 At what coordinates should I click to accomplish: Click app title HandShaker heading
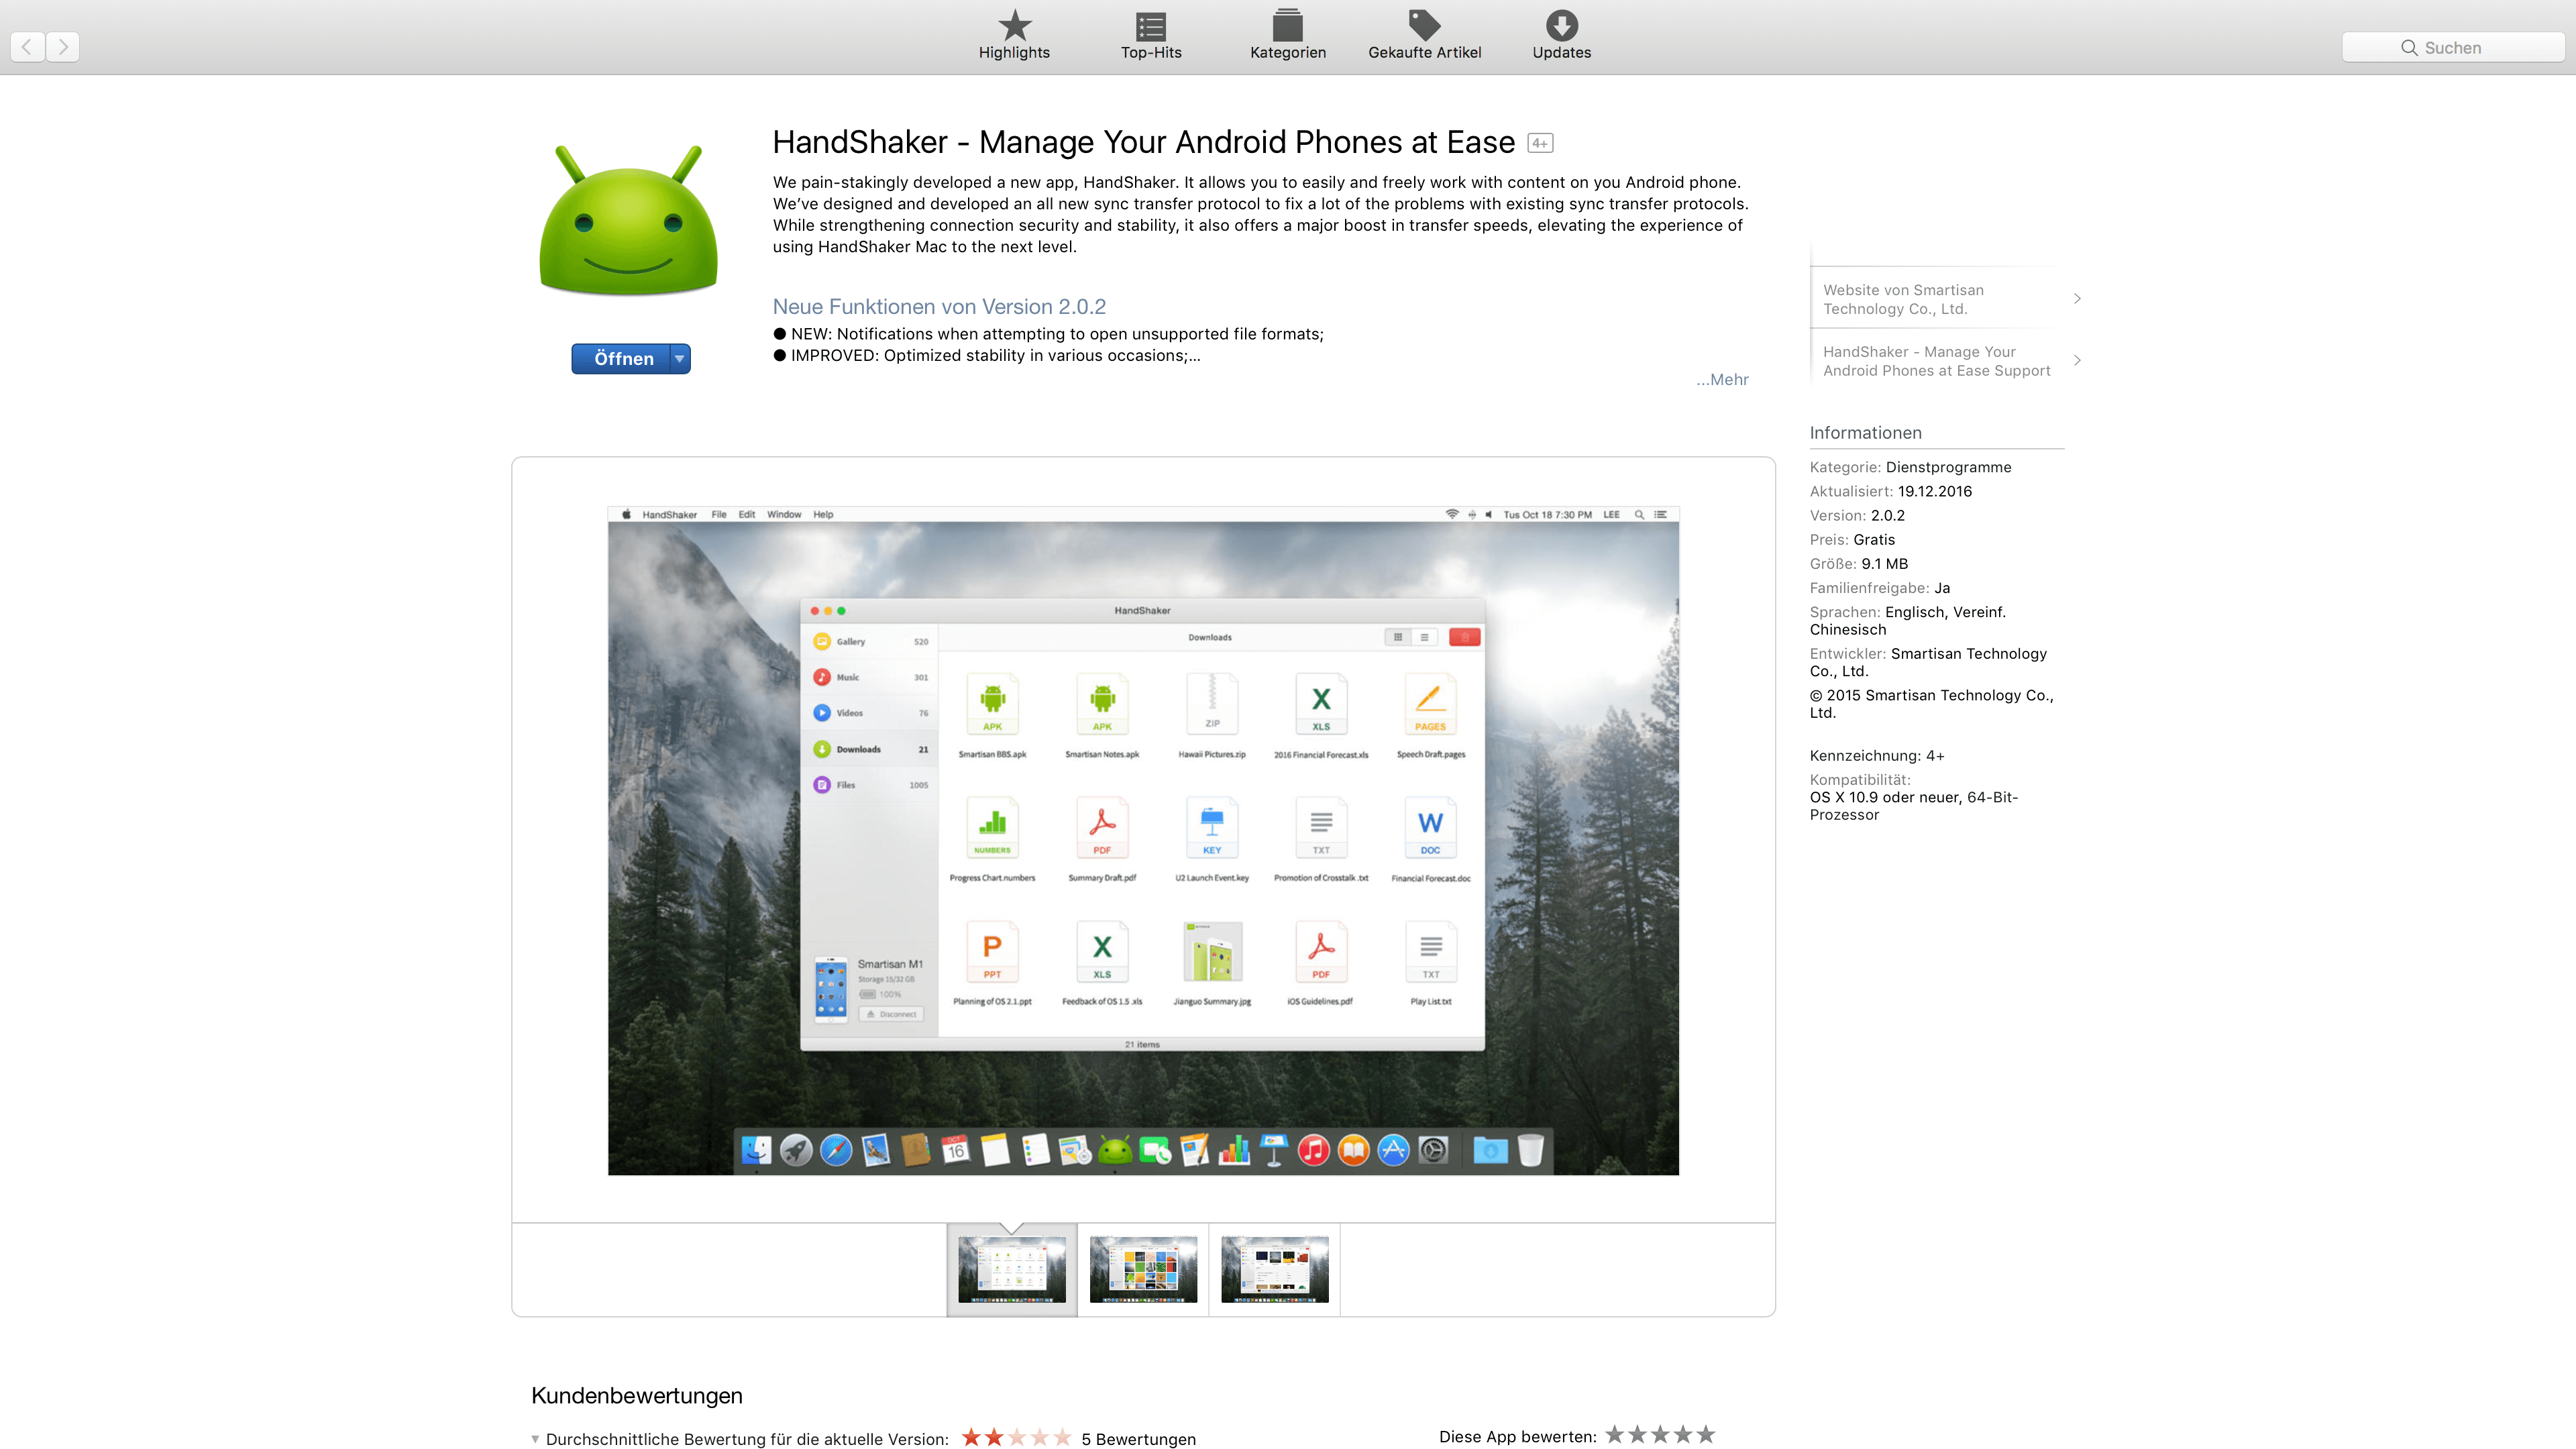1143,142
